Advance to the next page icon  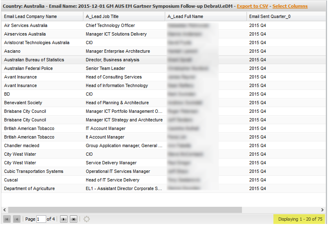[64, 219]
